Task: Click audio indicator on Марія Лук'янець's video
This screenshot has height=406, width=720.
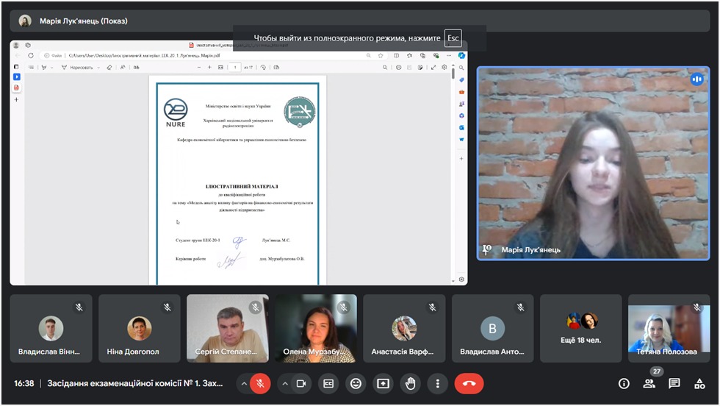Action: [696, 79]
